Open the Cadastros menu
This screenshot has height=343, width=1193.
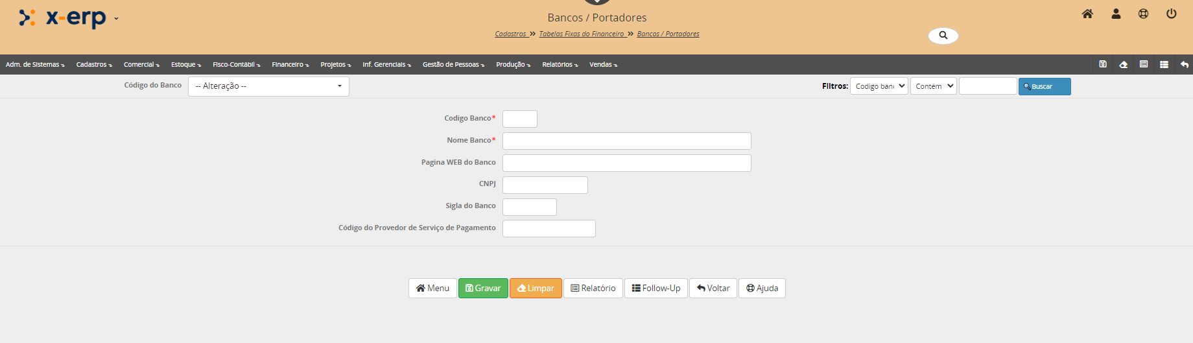pos(94,65)
